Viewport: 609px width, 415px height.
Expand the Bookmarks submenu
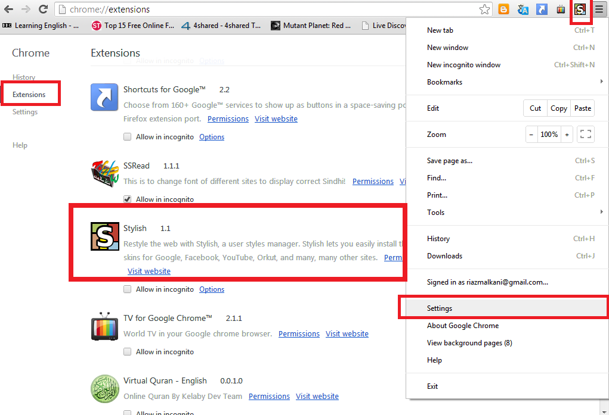coord(507,82)
